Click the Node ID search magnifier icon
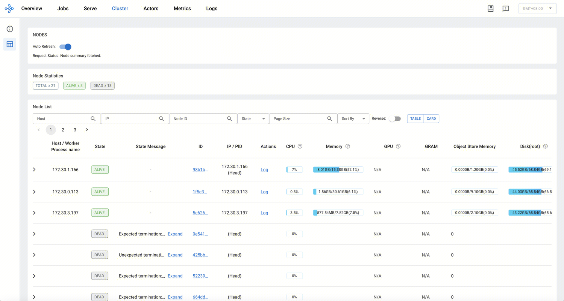564x301 pixels. pyautogui.click(x=229, y=119)
